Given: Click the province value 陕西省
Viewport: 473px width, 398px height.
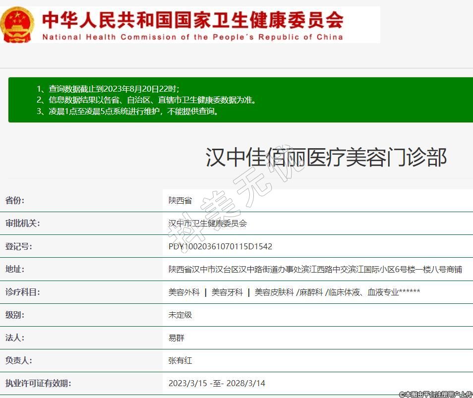Looking at the screenshot, I should click(x=180, y=201).
